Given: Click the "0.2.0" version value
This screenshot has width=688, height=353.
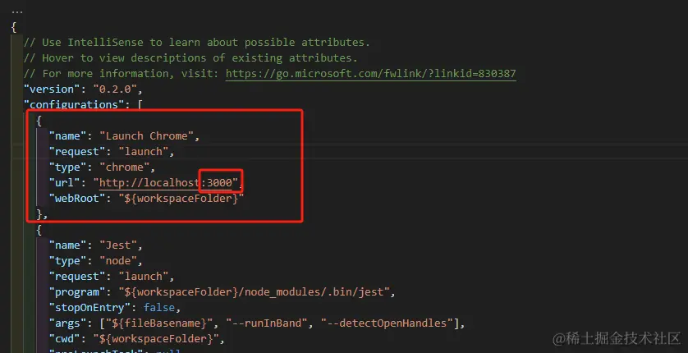Looking at the screenshot, I should click(x=115, y=89).
